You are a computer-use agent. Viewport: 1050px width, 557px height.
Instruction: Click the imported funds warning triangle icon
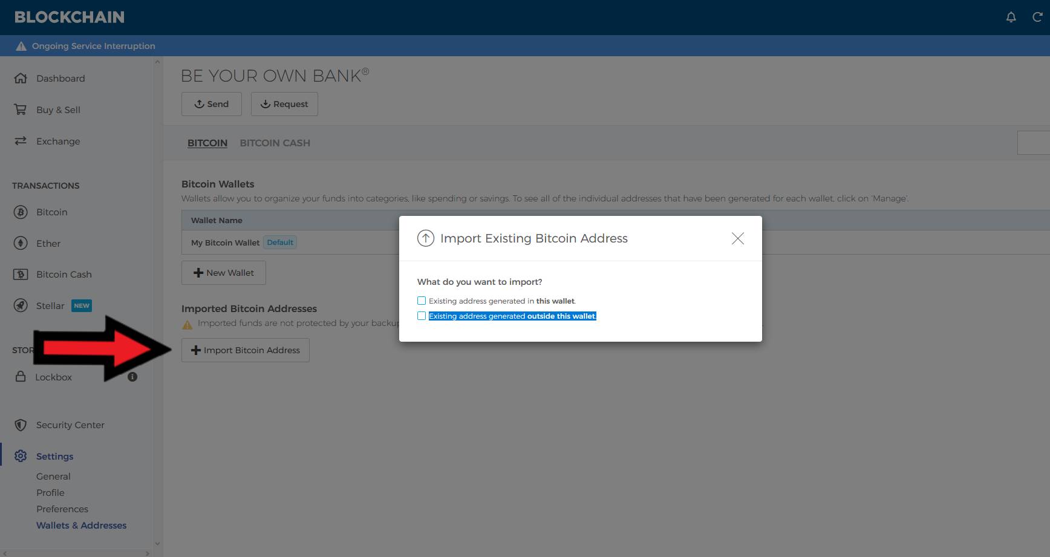pyautogui.click(x=187, y=324)
